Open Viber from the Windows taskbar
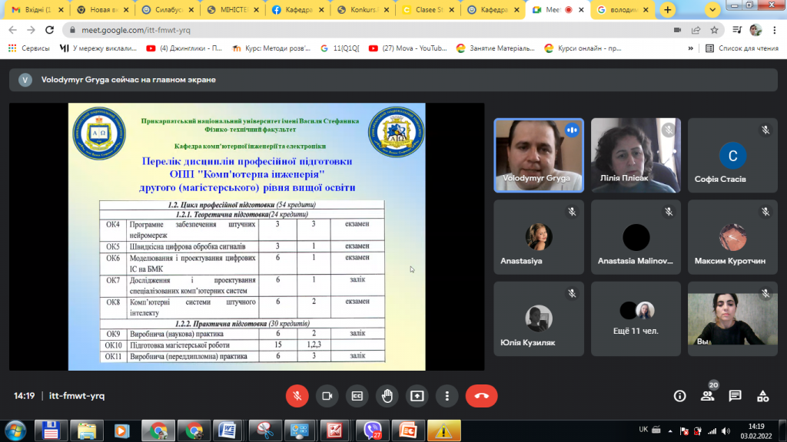Viewport: 787px width, 442px height. coord(372,430)
